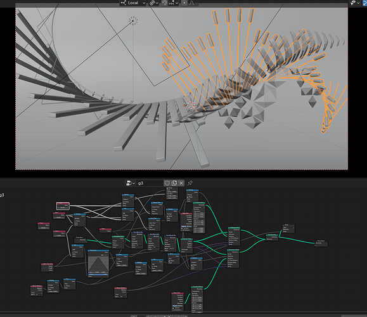Click the duplicate node tree icon
The height and width of the screenshot is (317, 367).
(x=174, y=183)
